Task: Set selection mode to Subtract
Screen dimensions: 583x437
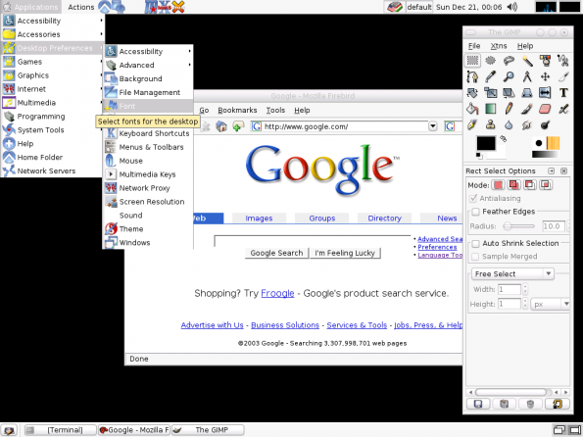Action: click(x=530, y=185)
